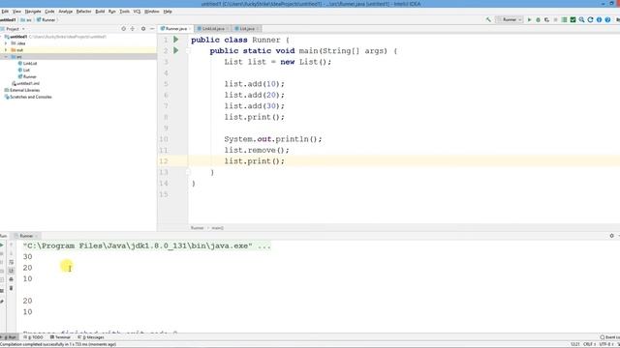This screenshot has width=620, height=348.
Task: Select untitled1.iml file in project tree
Action: [25, 84]
